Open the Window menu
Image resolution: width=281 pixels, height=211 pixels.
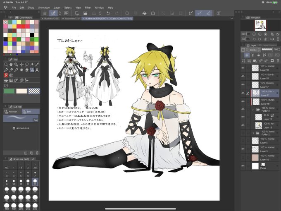(99, 7)
